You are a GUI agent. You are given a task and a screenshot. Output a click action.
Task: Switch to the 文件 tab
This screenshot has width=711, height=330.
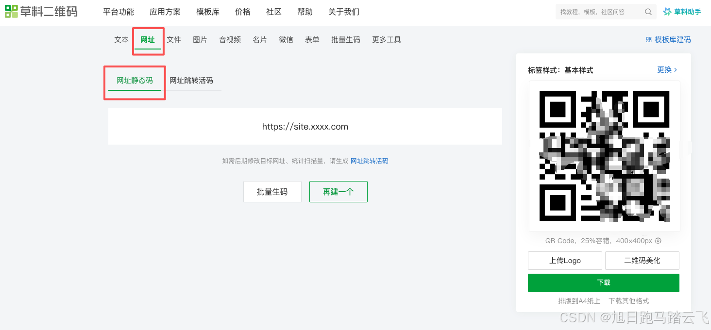[174, 40]
